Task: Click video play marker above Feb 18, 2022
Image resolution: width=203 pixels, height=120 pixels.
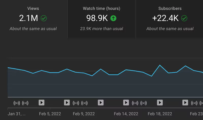Action: click(160, 102)
